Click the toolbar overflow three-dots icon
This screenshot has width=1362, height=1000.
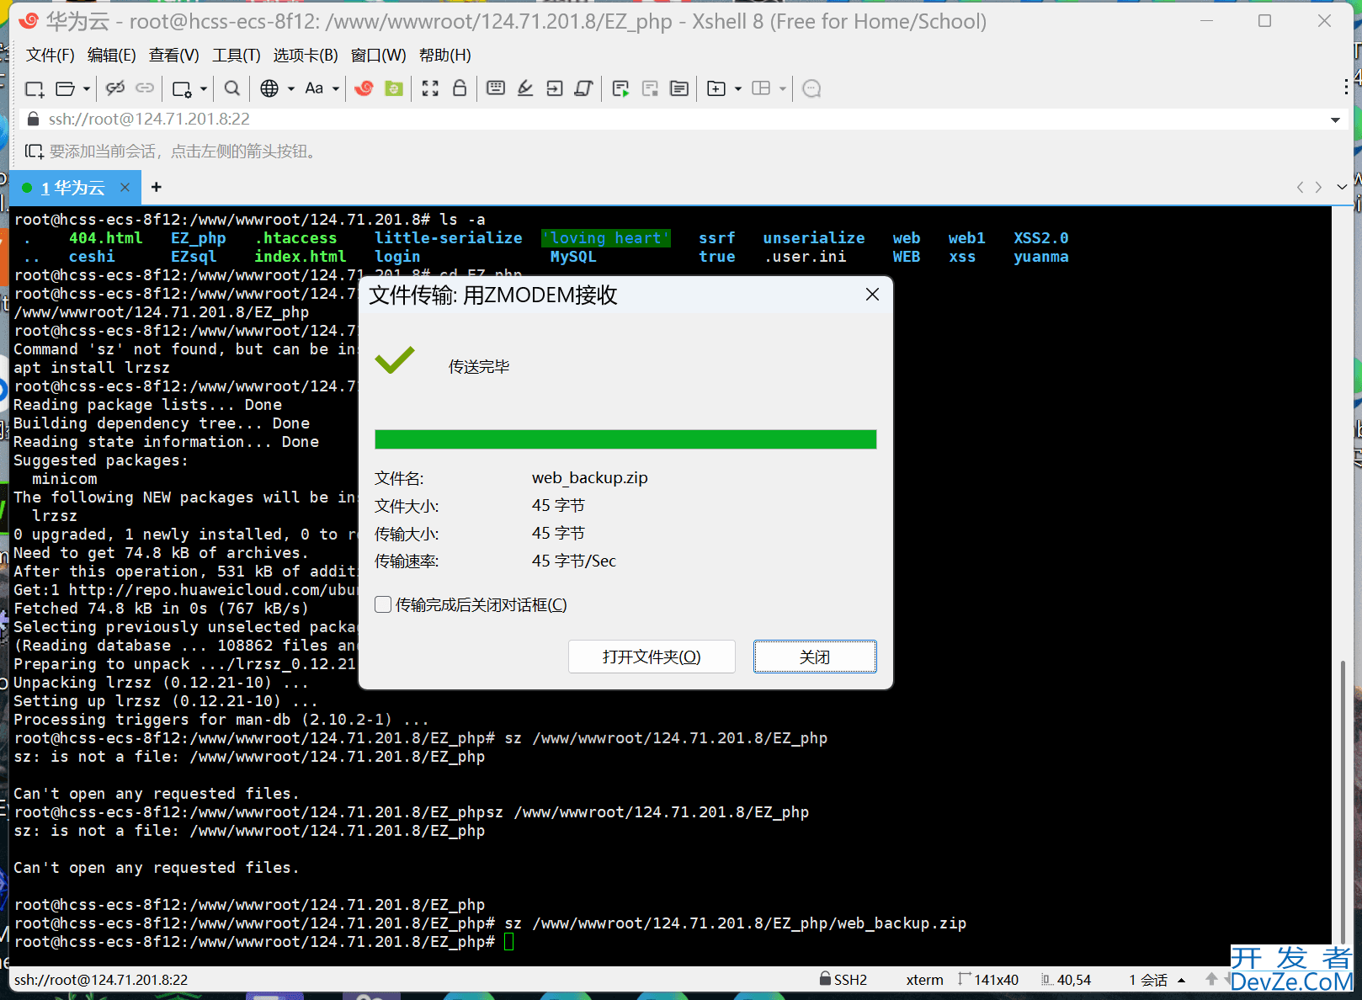pos(1347,87)
